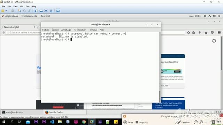Click Firefox Pocket icon
The height and width of the screenshot is (125, 223).
[212, 33]
